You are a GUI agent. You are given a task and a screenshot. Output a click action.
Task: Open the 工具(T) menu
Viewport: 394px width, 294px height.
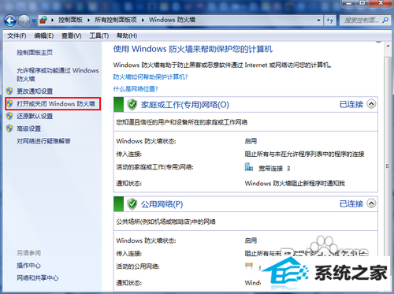tap(99, 35)
